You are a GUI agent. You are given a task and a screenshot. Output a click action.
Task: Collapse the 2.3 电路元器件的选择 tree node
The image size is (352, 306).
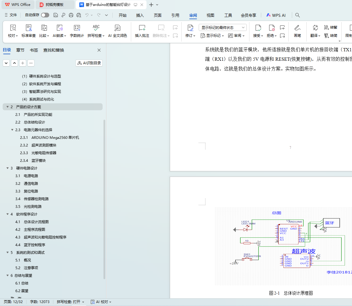[12, 130]
